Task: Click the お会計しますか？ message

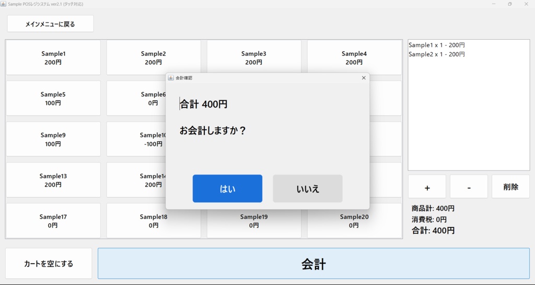Action: 213,130
